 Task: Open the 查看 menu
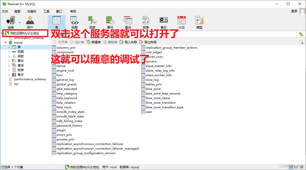tap(17, 11)
